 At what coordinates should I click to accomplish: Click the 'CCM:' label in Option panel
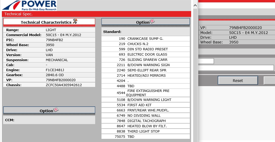(10, 120)
